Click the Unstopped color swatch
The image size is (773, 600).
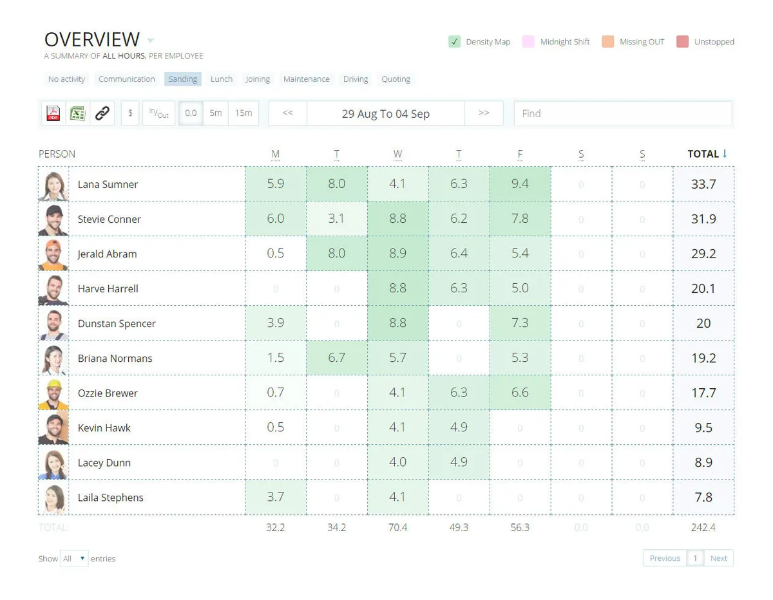tap(683, 42)
